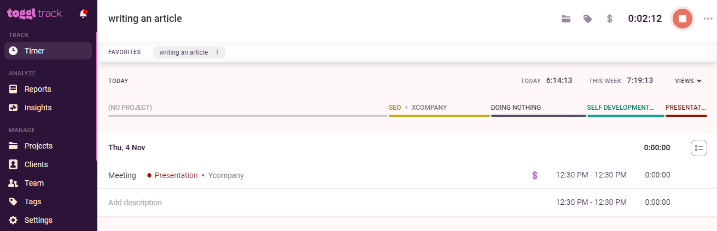This screenshot has width=717, height=231.
Task: Toggle billable dollar sign on Meeting entry
Action: pos(535,175)
